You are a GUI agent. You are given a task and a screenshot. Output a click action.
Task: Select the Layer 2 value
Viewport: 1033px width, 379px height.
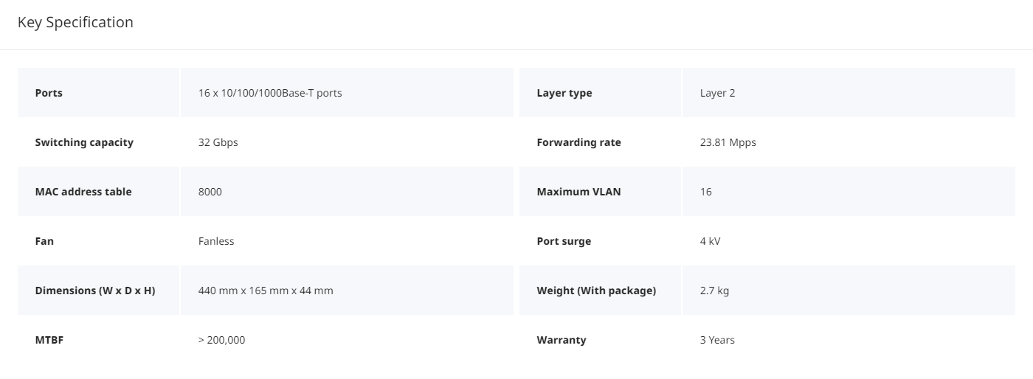[718, 93]
